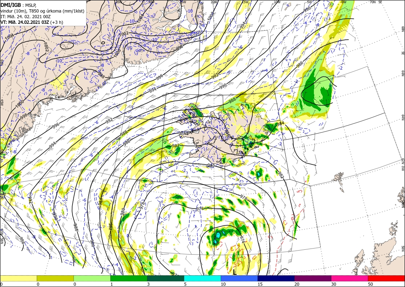Click the pale yellow precipitation legend swatch

pyautogui.click(x=18, y=278)
